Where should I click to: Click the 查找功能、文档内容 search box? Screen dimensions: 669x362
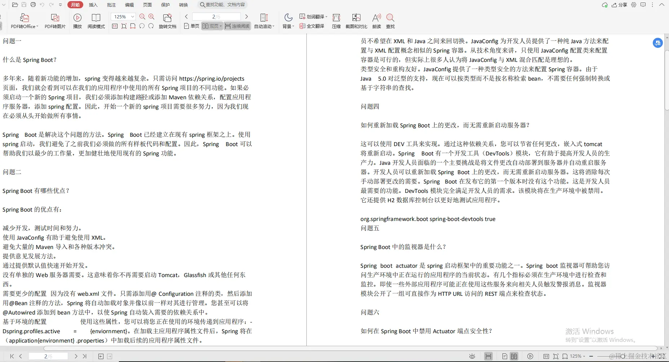coord(223,5)
